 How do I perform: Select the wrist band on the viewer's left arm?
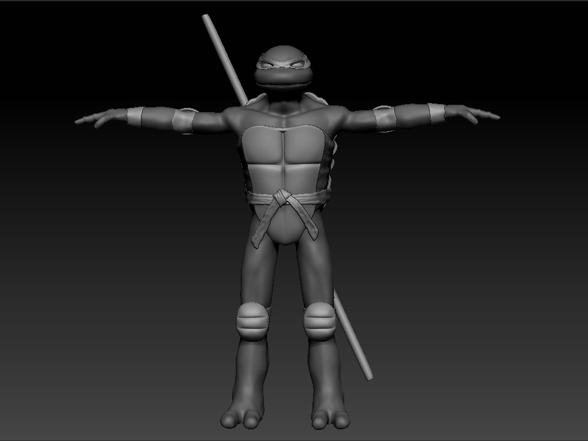136,116
